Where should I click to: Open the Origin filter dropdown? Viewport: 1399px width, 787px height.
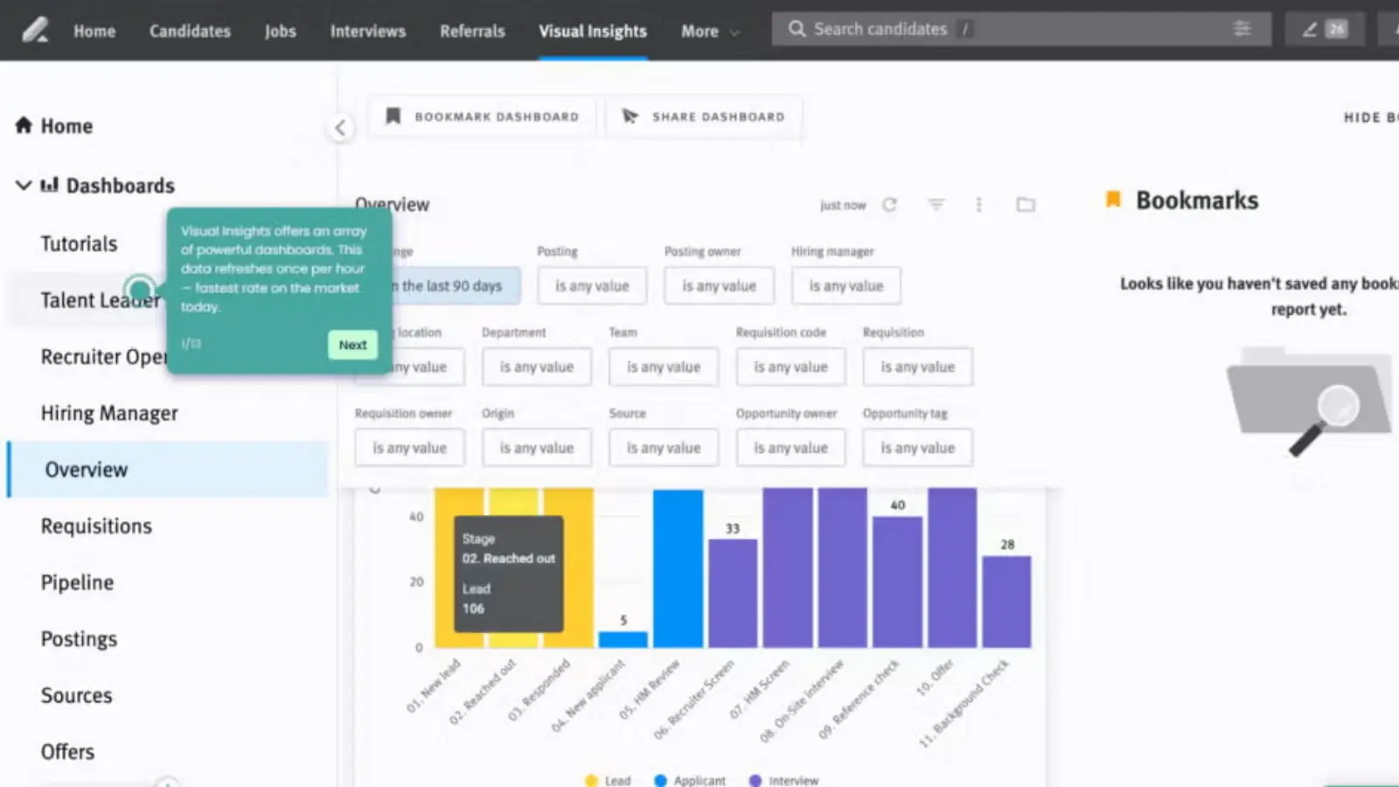pyautogui.click(x=536, y=448)
